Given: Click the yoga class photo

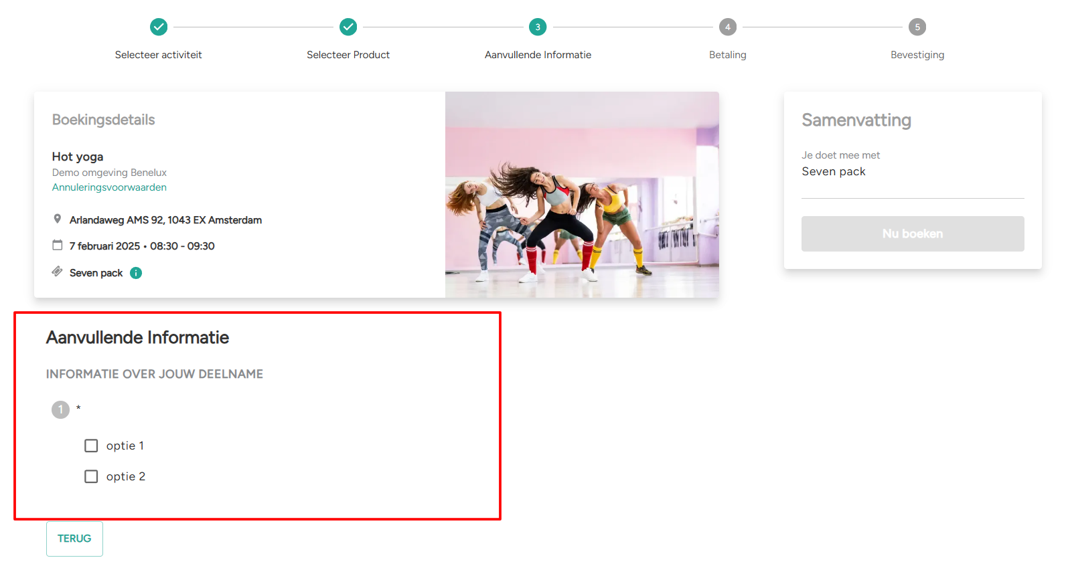Looking at the screenshot, I should [x=582, y=195].
